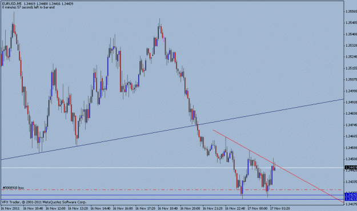Click the 1.3417 price axis label
This screenshot has height=211, width=357.
point(351,204)
